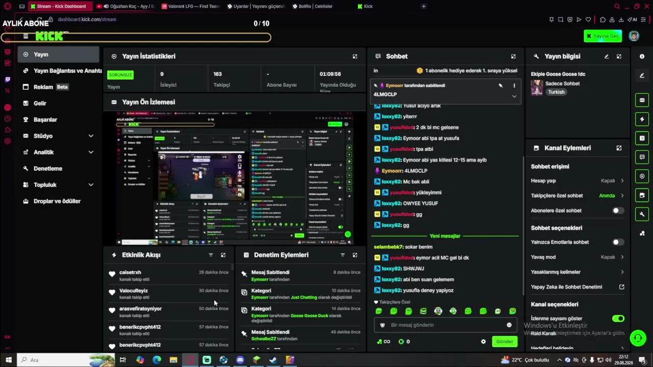The height and width of the screenshot is (367, 653).
Task: Expand the Yayın bilgisi panel
Action: 619,57
